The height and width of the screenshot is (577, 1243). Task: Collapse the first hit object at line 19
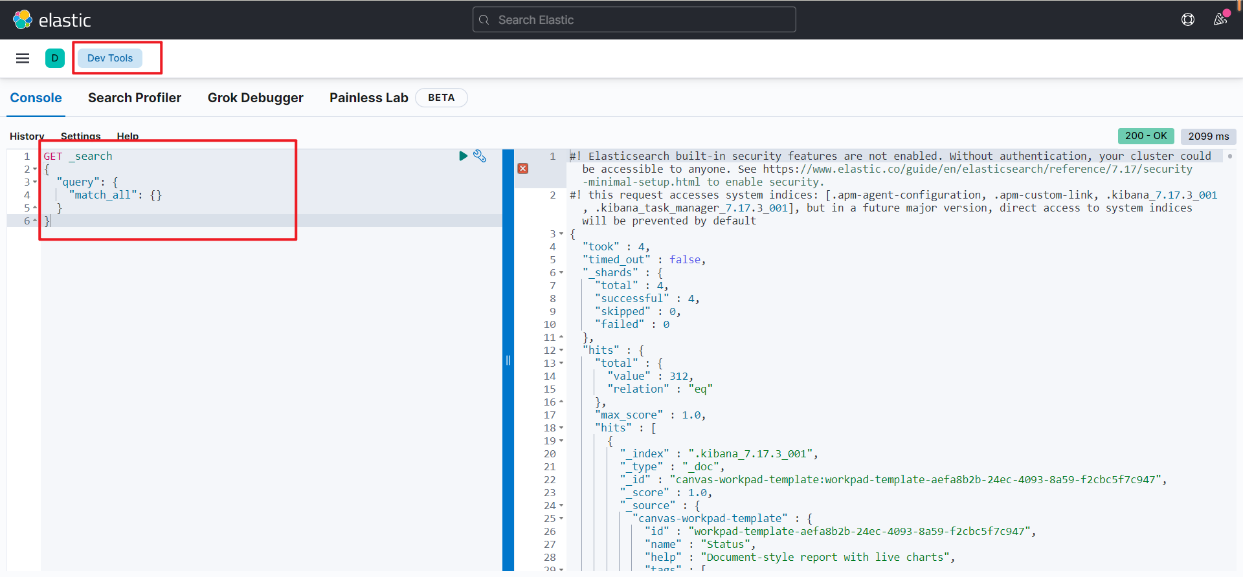[561, 441]
